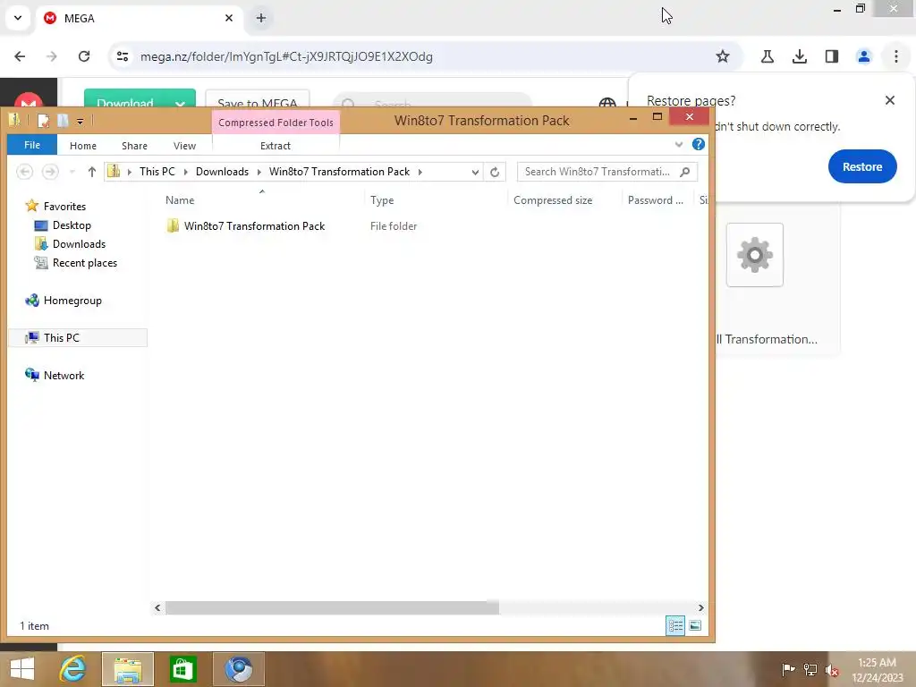The height and width of the screenshot is (687, 916).
Task: Select the gear file thumbnail in MEGA
Action: click(x=754, y=255)
